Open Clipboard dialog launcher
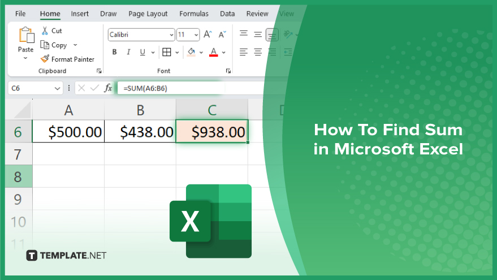Viewport: 497px width, 280px height. (x=99, y=71)
